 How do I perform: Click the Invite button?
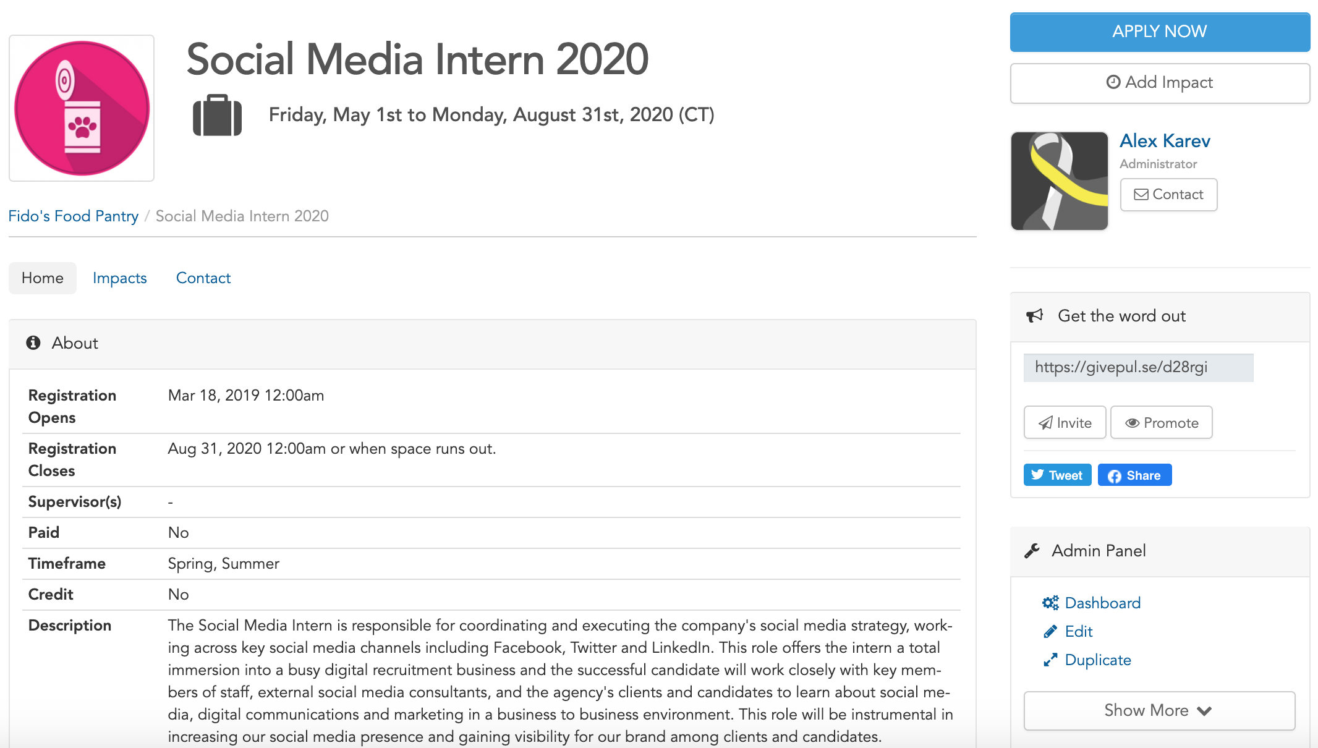pyautogui.click(x=1065, y=423)
